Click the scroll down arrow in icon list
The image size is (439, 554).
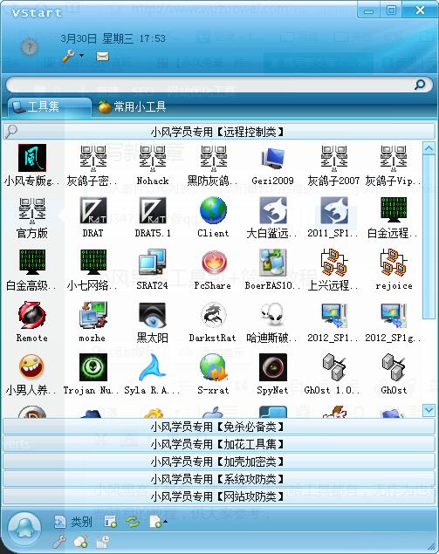pos(429,410)
